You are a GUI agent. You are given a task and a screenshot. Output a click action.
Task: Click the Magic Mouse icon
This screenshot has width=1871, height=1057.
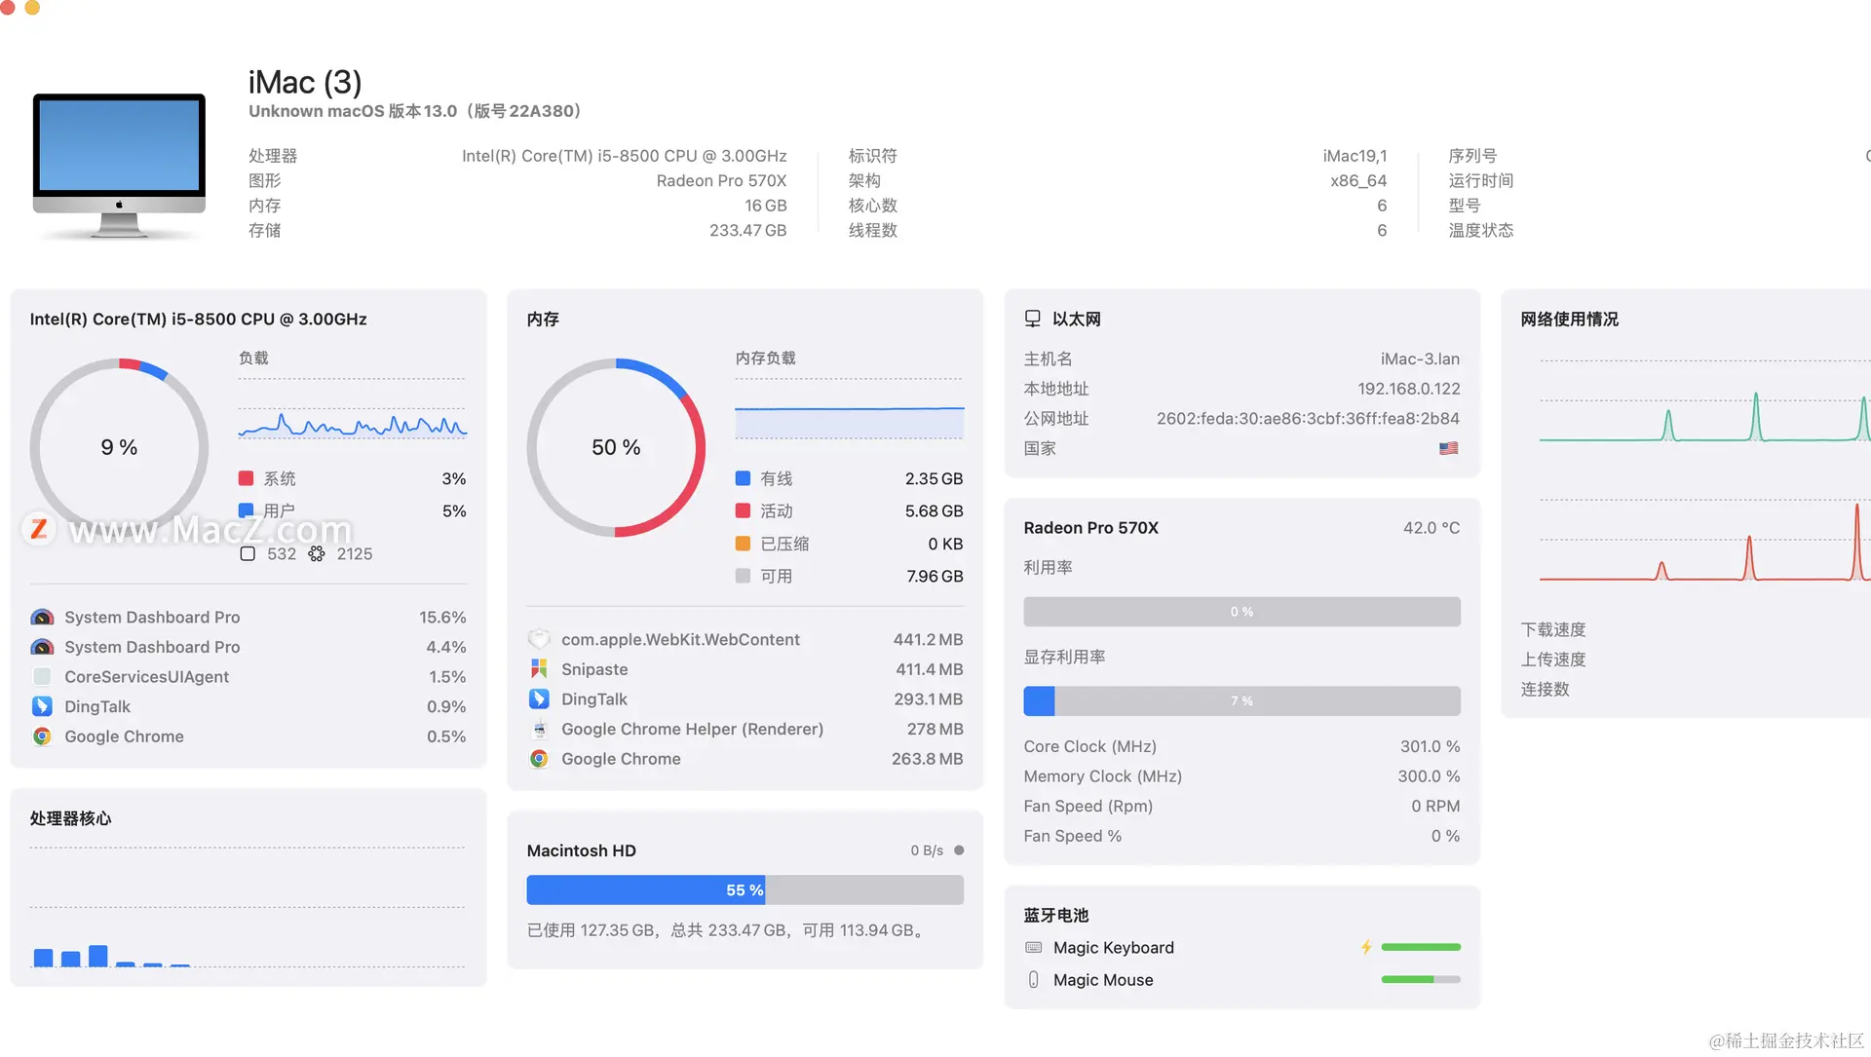(1034, 980)
